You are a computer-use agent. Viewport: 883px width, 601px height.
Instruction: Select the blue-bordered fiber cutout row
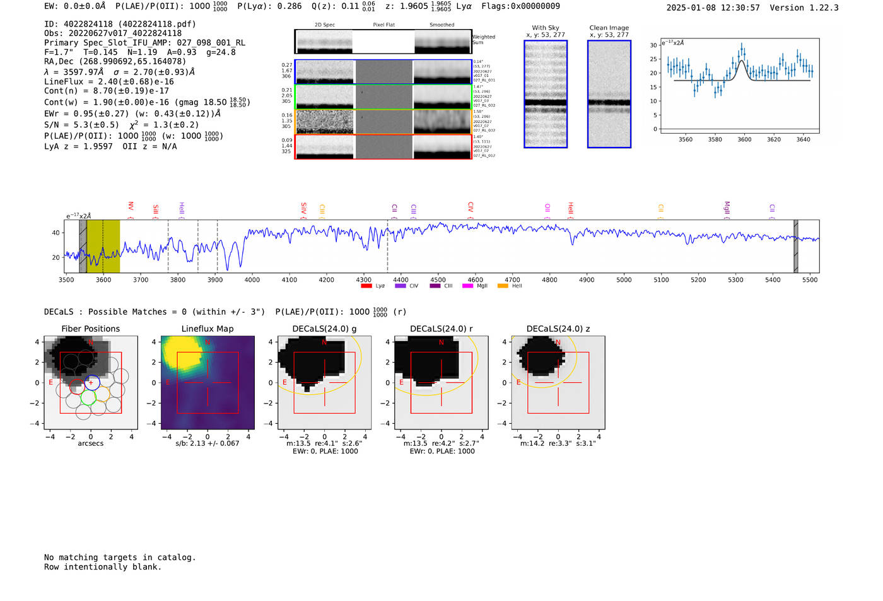click(x=383, y=72)
